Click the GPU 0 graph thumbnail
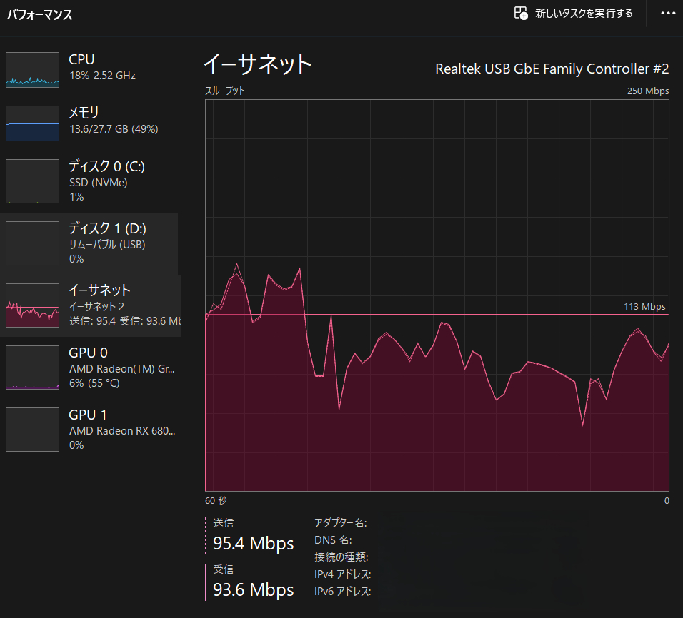This screenshot has height=618, width=683. click(x=32, y=368)
